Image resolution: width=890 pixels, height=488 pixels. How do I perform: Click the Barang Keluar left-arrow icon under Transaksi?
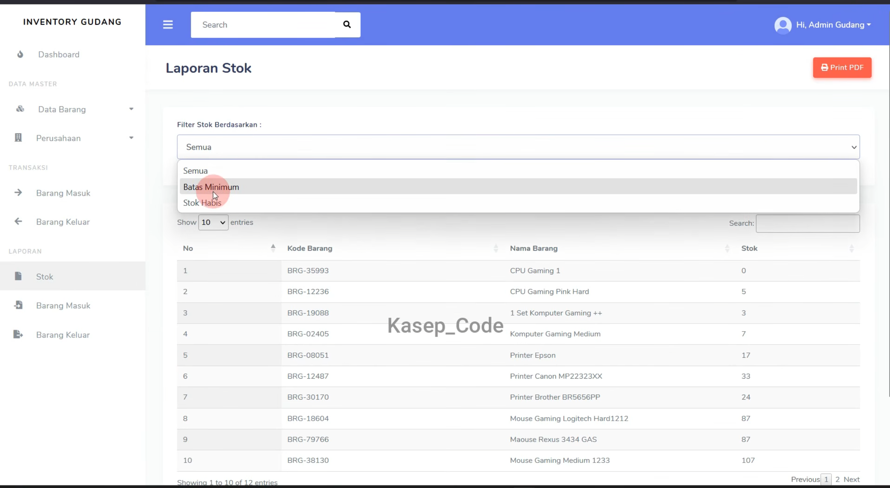(18, 222)
